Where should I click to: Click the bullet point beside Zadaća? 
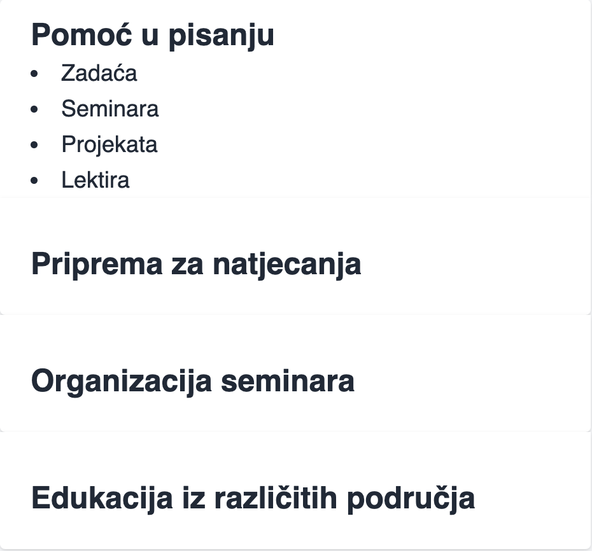click(34, 74)
